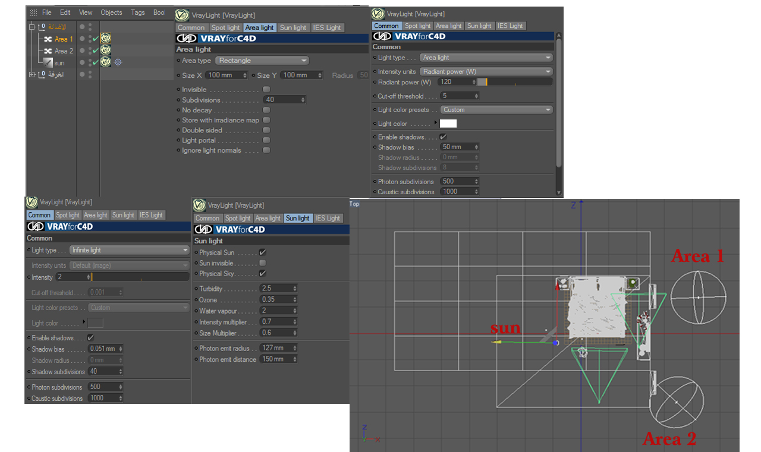Screen dimensions: 761x452
Task: Open the File menu in object manager
Action: tap(47, 12)
